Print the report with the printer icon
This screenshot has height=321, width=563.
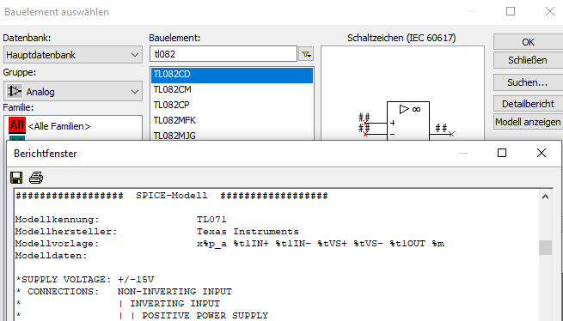coord(36,178)
